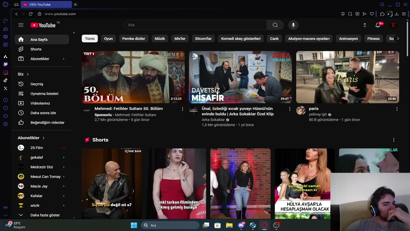Add page to bookmarks heart icon
The width and height of the screenshot is (410, 231).
[372, 14]
